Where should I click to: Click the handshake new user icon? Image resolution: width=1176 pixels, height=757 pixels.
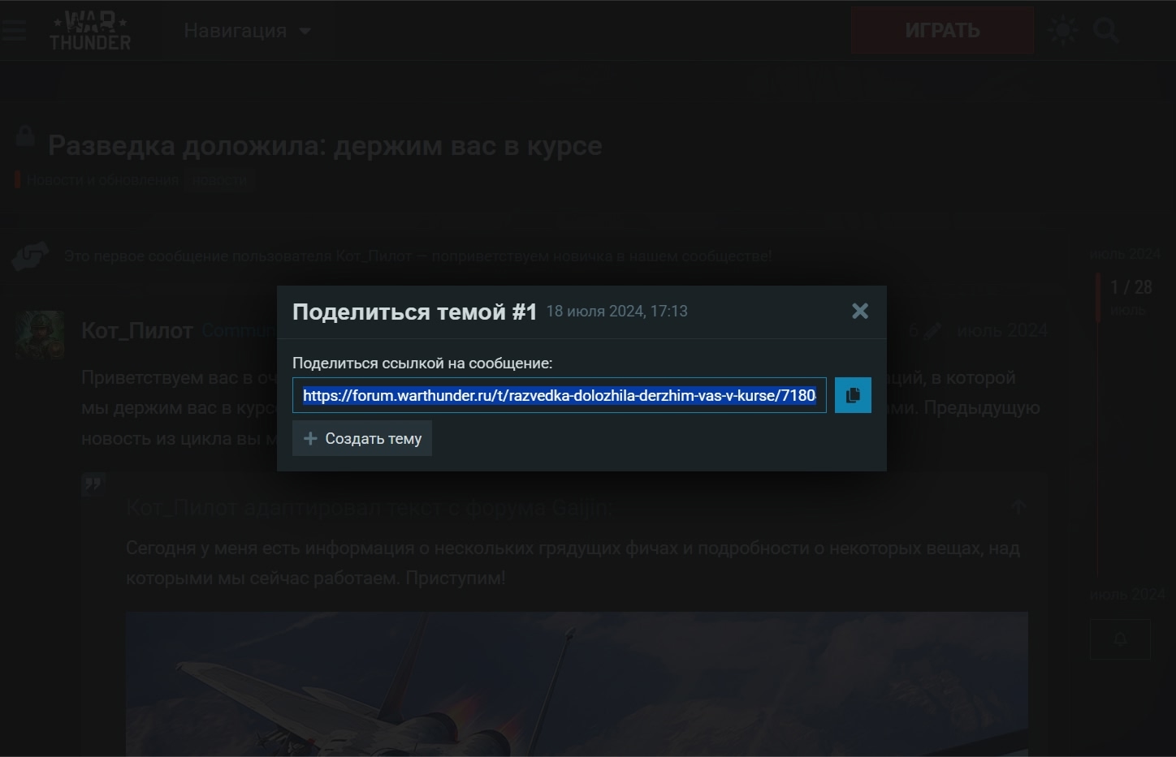pyautogui.click(x=31, y=256)
